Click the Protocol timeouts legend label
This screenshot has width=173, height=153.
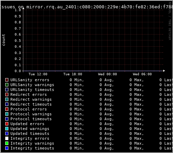pos(31,119)
